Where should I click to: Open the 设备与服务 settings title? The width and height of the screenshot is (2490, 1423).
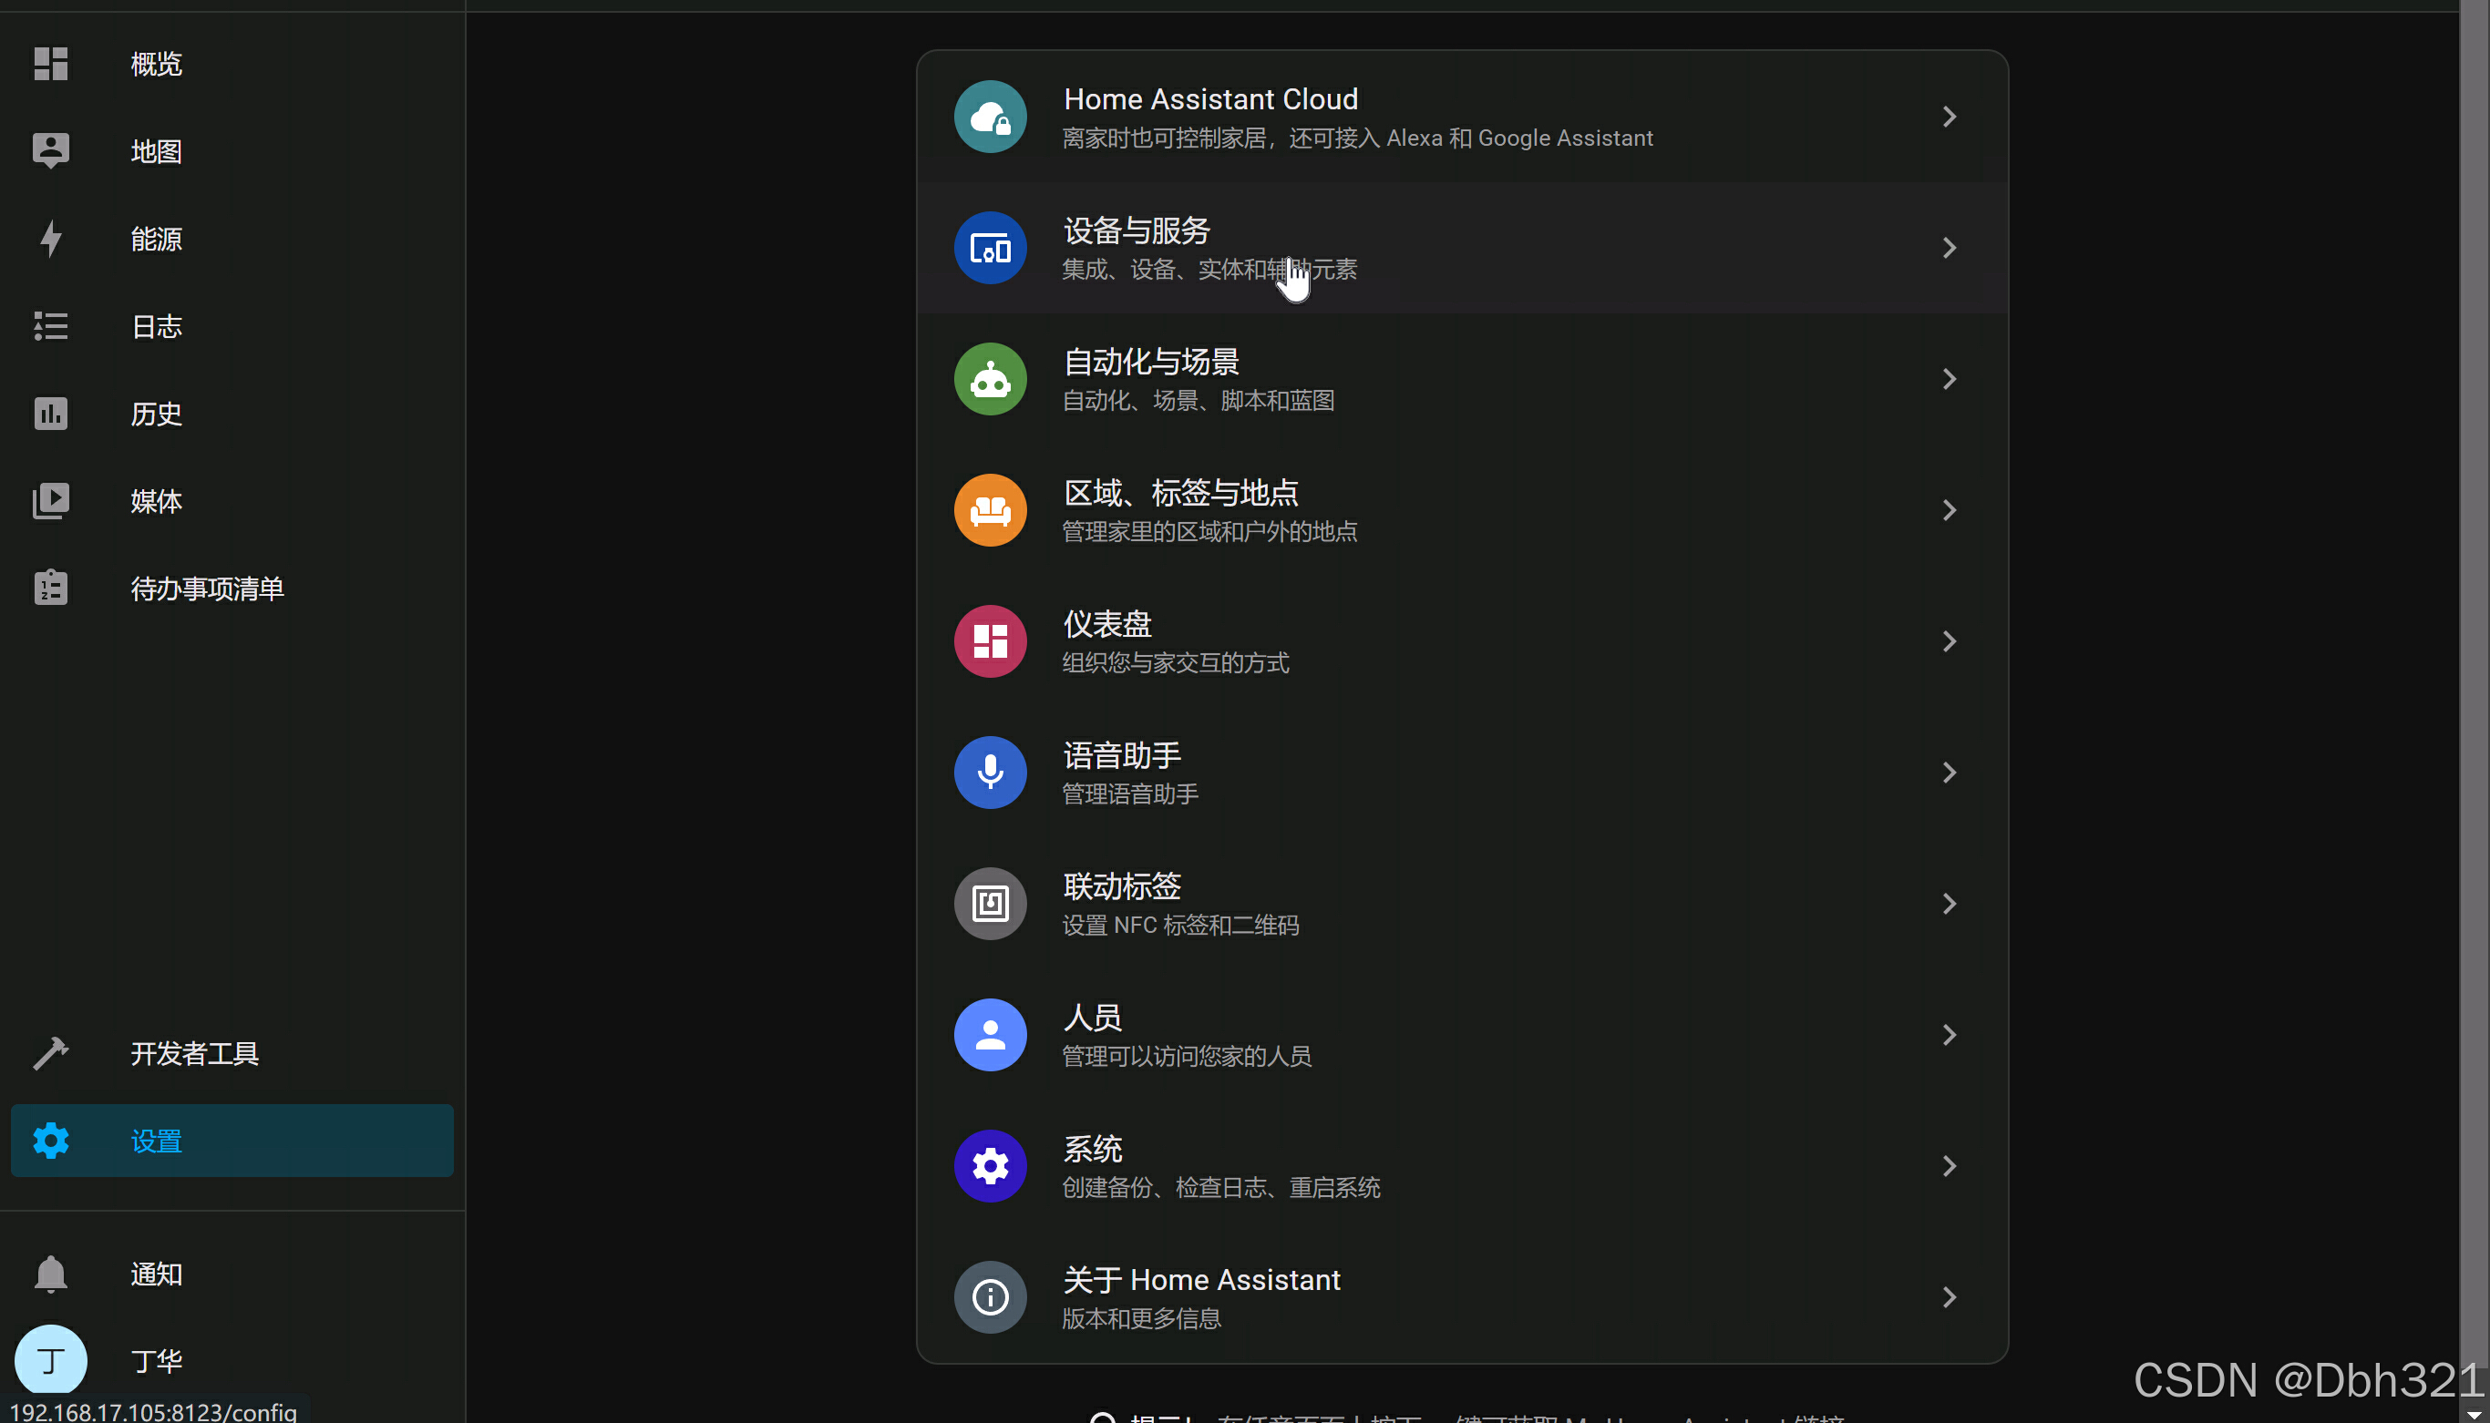click(x=1137, y=230)
